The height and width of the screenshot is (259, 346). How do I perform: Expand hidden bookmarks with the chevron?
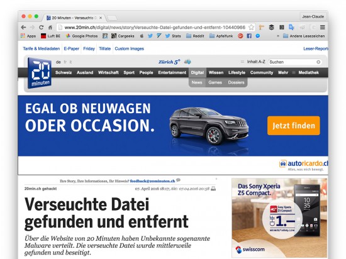(x=278, y=36)
